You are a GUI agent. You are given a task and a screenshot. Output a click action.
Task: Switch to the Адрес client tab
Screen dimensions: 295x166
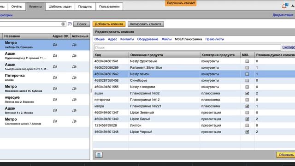[x=112, y=39]
